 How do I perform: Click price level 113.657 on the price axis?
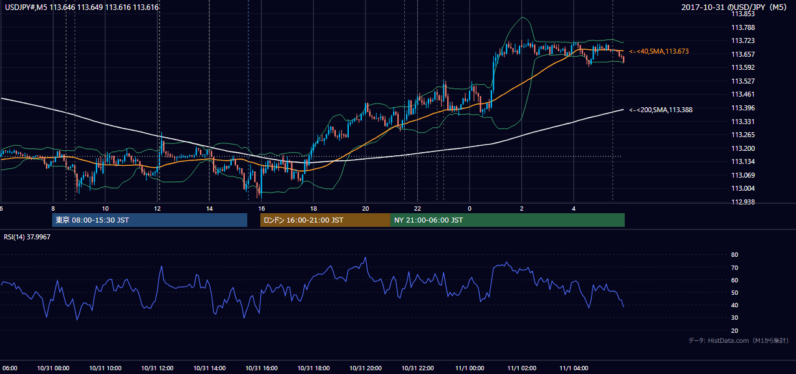point(744,54)
